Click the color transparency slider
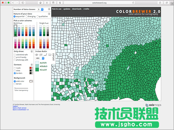 (21, 88)
